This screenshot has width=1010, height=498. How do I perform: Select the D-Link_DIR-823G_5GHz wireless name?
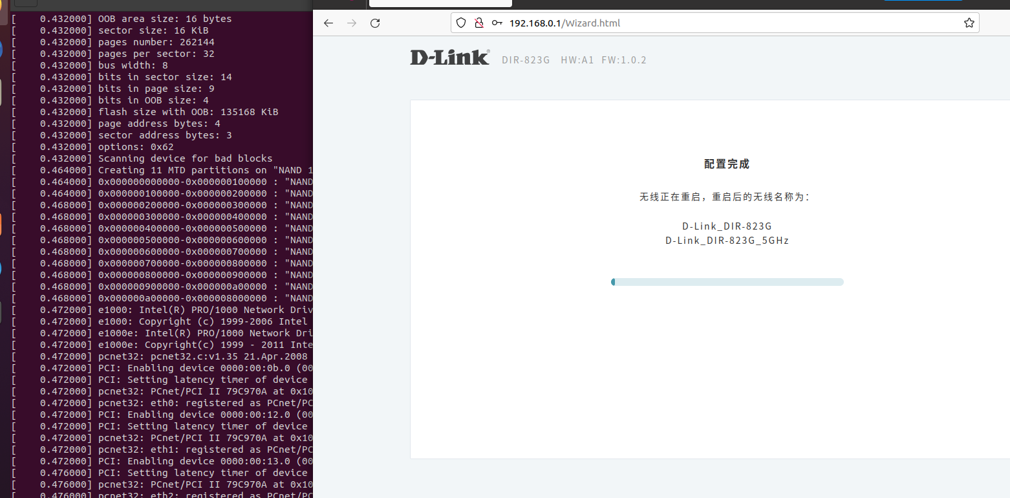[x=727, y=241]
